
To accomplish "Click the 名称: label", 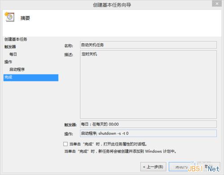I will pos(69,46).
